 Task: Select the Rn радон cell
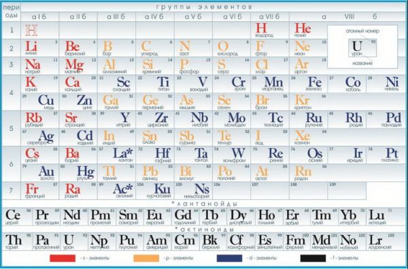(x=308, y=173)
